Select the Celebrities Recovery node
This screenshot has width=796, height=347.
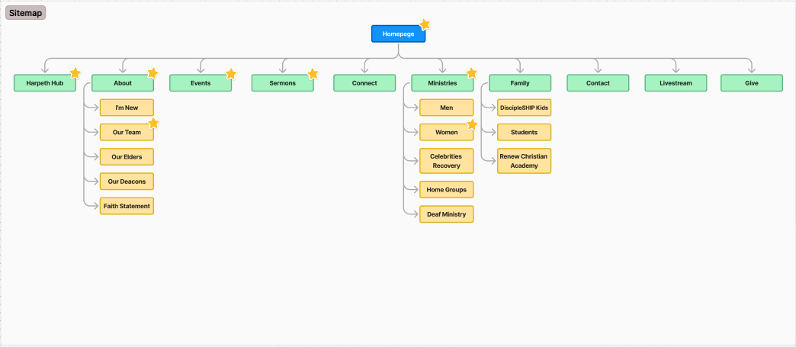(x=447, y=161)
